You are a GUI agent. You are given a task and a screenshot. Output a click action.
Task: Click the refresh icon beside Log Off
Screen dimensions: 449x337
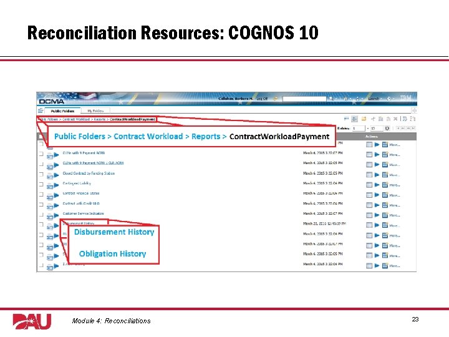click(276, 99)
